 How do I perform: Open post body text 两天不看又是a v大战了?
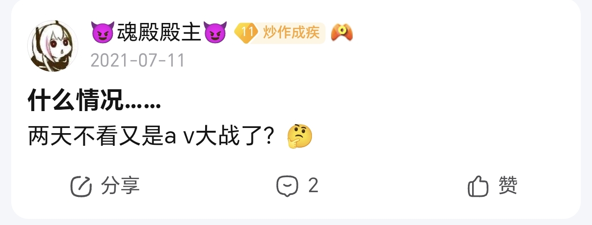click(151, 136)
